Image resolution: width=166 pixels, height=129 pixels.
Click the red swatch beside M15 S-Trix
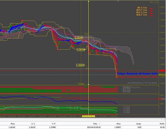pos(151,13)
